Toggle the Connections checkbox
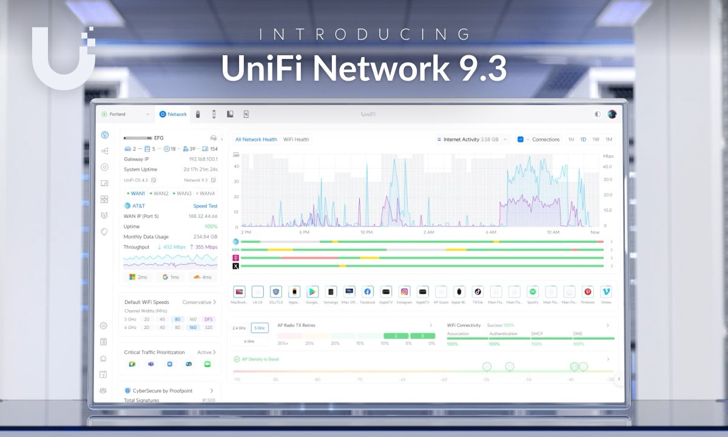Viewport: 728px width, 437px height. pos(521,139)
